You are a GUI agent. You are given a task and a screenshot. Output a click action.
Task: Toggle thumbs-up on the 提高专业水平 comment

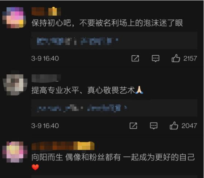coord(174,126)
